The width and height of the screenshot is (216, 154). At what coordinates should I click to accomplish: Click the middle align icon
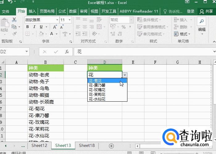coord(85,20)
